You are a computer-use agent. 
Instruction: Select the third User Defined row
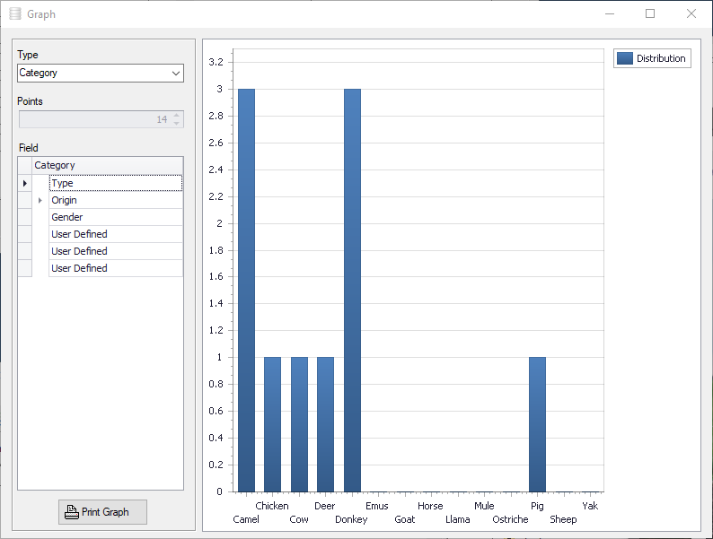[116, 268]
